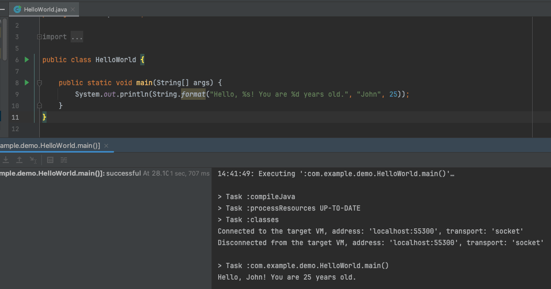
Task: Click '> Task :classes' console line
Action: click(248, 220)
